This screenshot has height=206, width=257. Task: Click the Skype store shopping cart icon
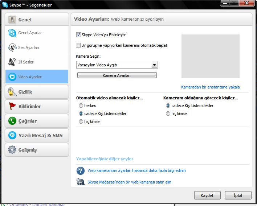click(x=81, y=182)
